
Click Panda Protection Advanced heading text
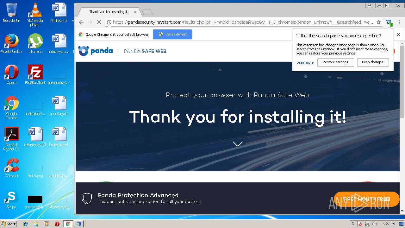coord(138,195)
